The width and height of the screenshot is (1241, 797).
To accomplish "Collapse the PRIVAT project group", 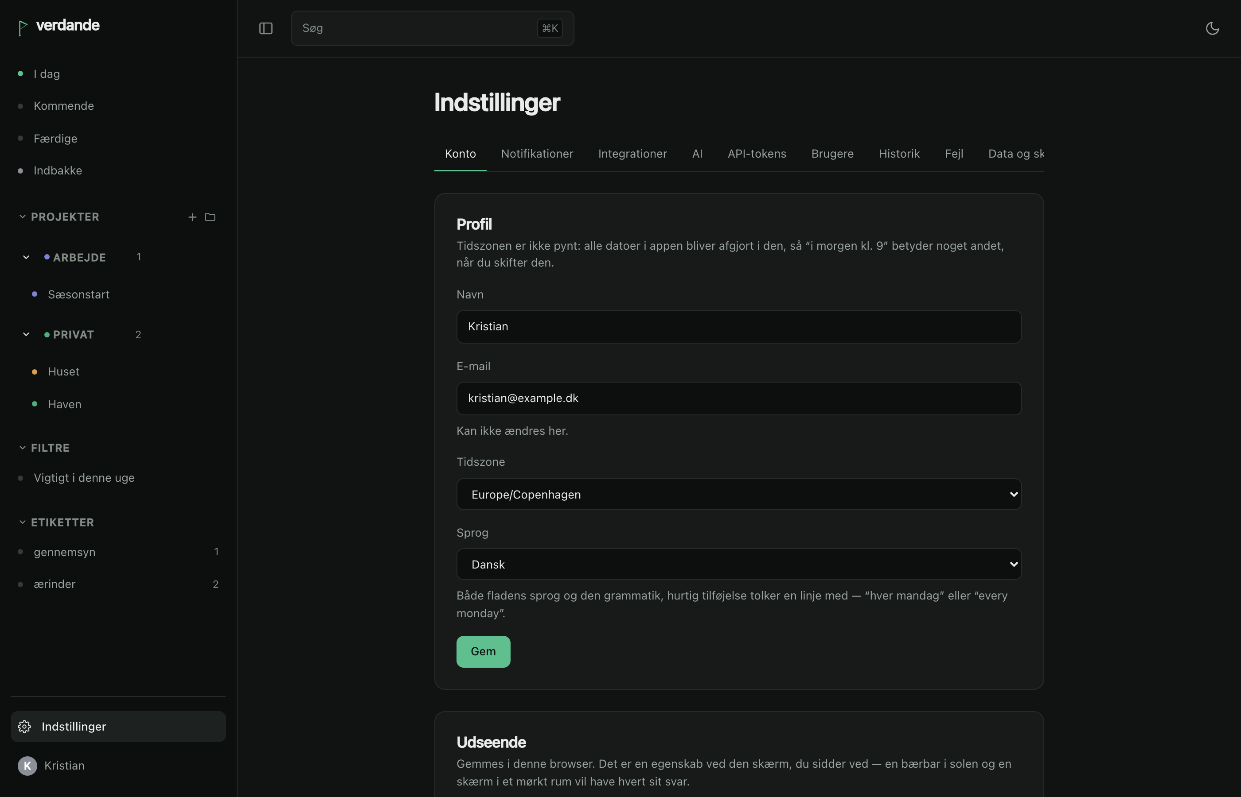I will tap(26, 334).
